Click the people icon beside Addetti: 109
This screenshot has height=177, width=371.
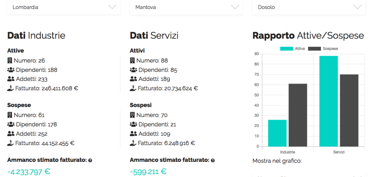point(133,134)
